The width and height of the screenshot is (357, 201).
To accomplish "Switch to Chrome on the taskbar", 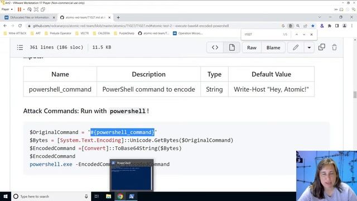I will 120,196.
